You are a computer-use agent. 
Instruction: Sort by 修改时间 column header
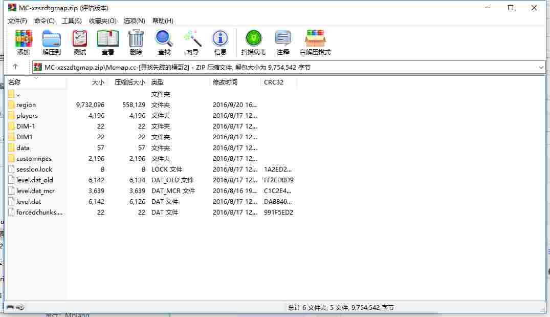click(225, 82)
